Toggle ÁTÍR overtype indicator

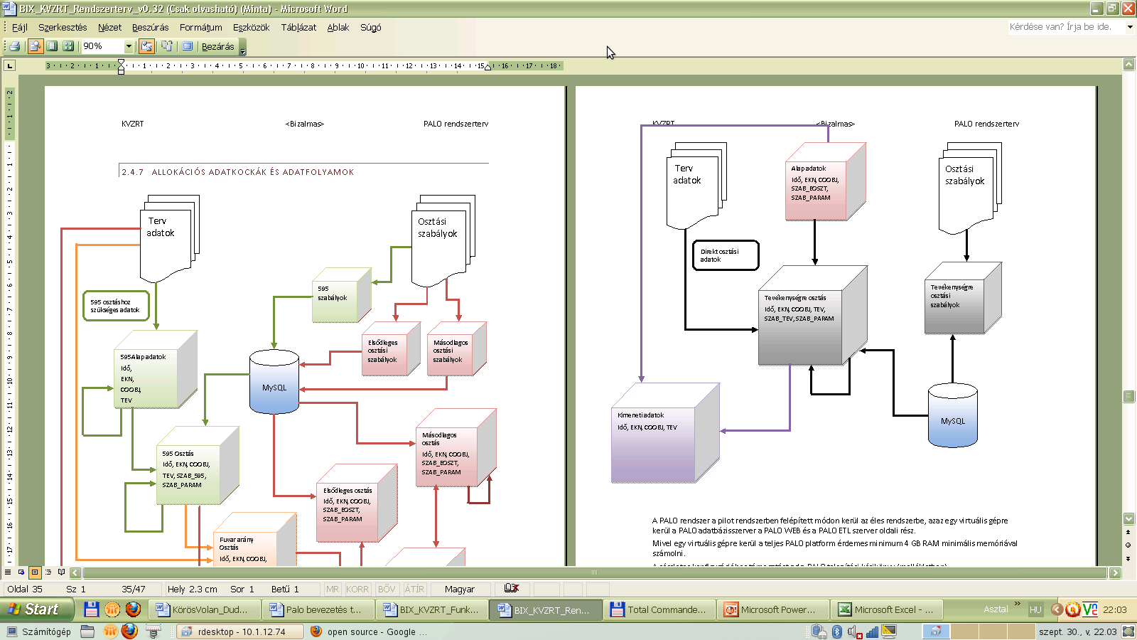pyautogui.click(x=414, y=589)
